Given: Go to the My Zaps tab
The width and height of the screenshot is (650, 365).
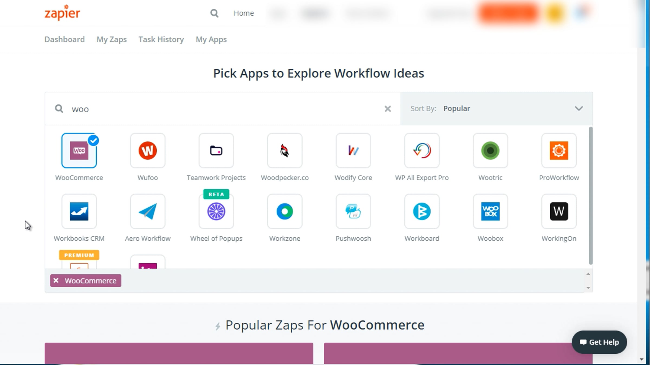Looking at the screenshot, I should 112,39.
